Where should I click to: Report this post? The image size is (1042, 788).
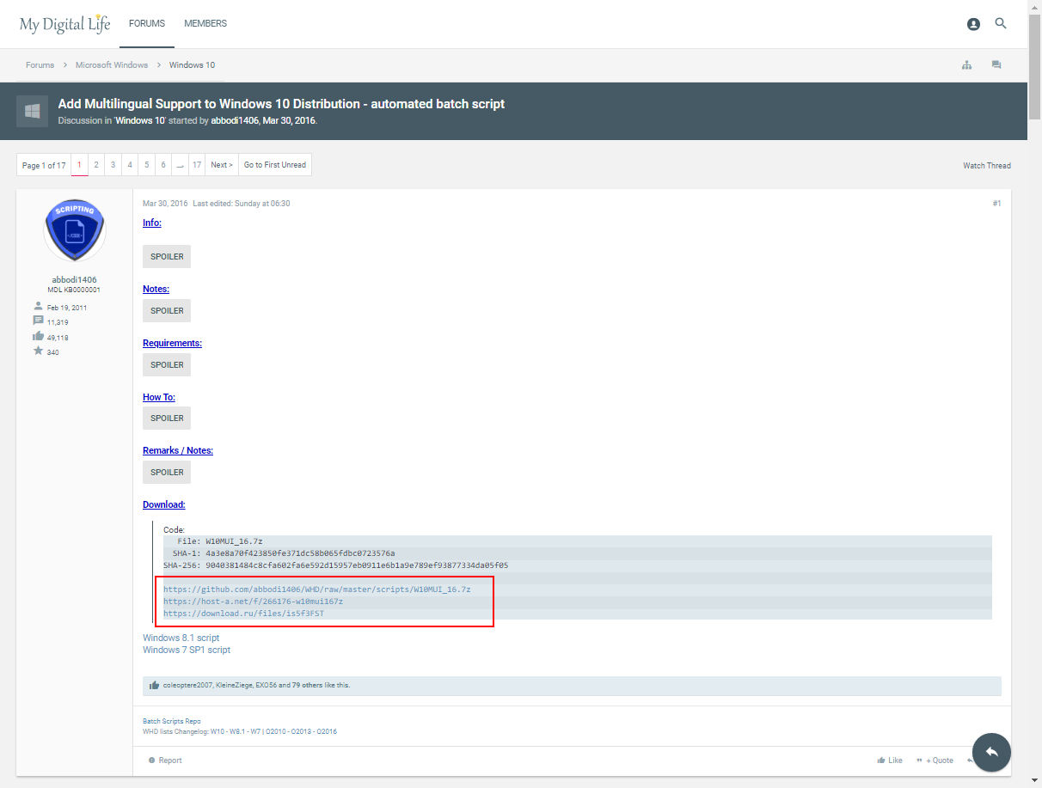(165, 761)
